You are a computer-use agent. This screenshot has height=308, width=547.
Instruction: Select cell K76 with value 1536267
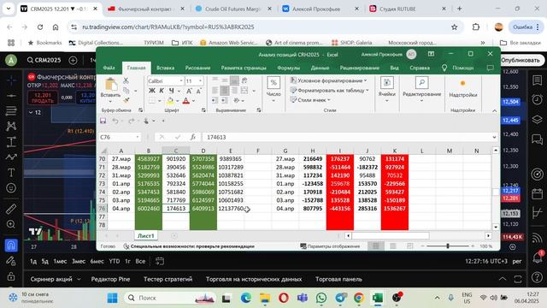[x=395, y=209]
